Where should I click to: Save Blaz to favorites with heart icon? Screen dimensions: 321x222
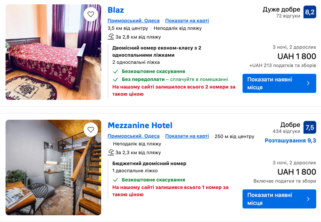point(91,14)
